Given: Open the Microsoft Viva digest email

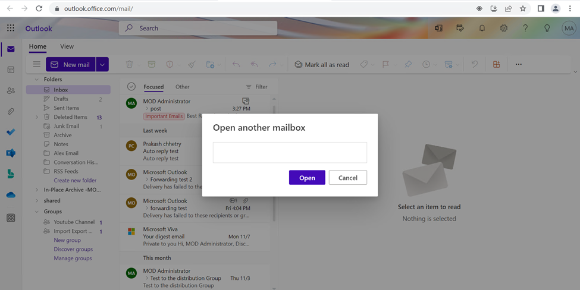Looking at the screenshot, I should coord(195,237).
